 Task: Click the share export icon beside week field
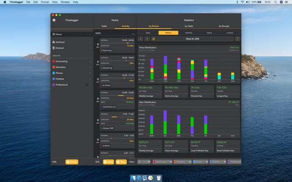237,39
